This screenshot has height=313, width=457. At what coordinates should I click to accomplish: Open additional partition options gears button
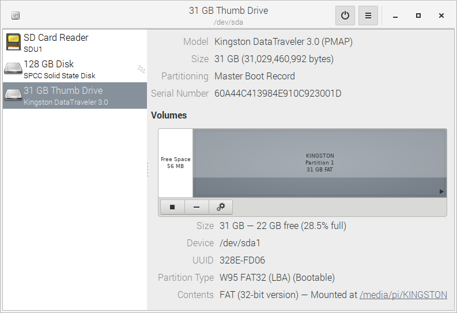click(221, 207)
